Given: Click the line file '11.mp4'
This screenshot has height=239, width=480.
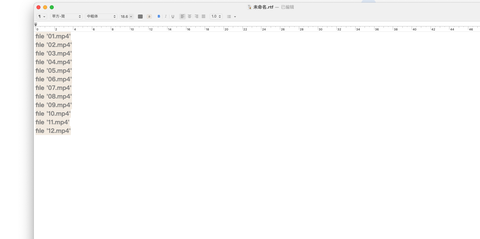Looking at the screenshot, I should click(52, 122).
